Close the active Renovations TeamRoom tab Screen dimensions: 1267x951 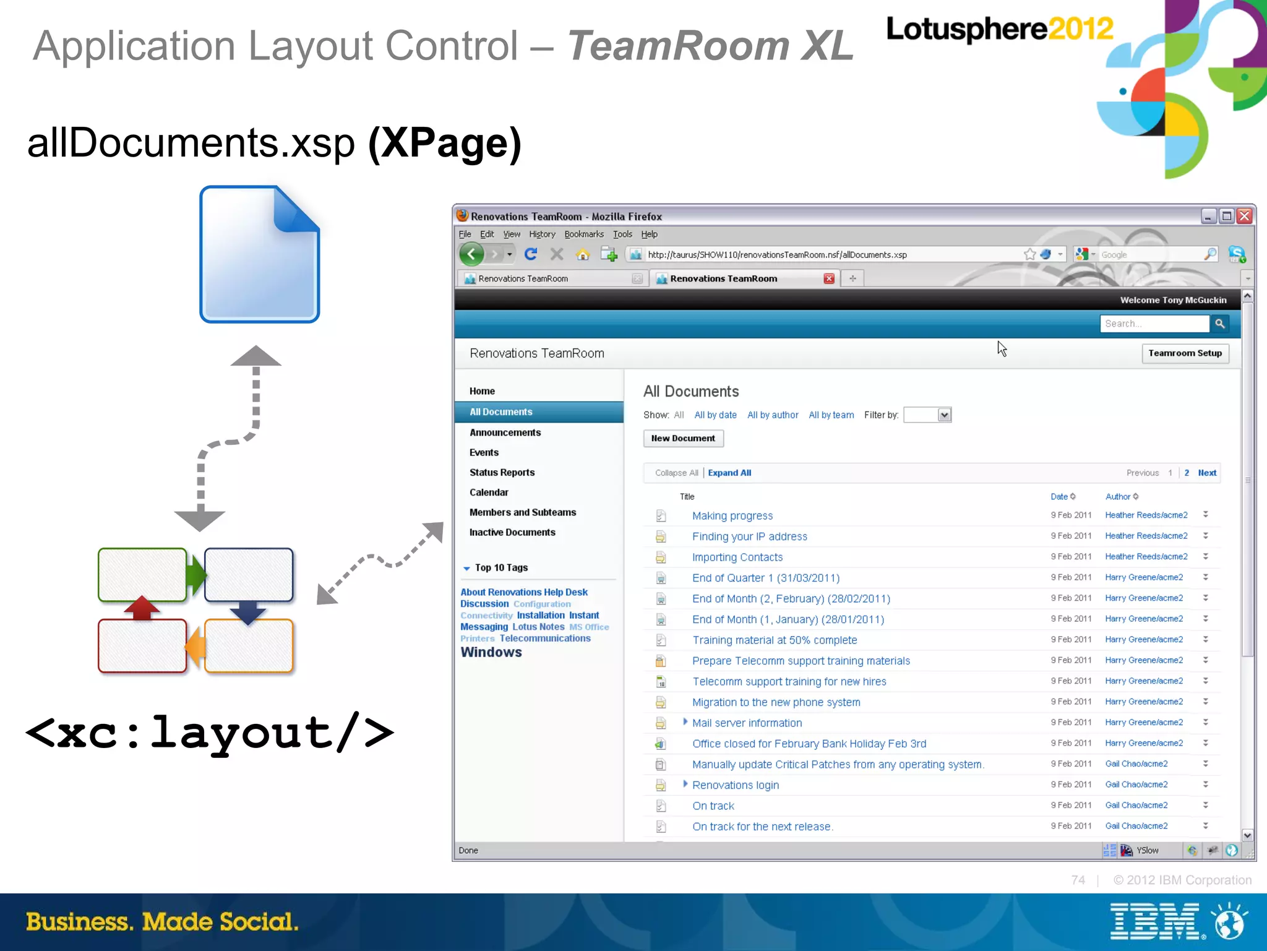tap(829, 278)
